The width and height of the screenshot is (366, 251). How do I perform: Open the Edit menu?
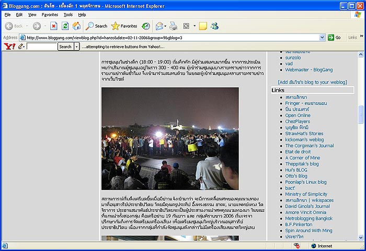(19, 15)
